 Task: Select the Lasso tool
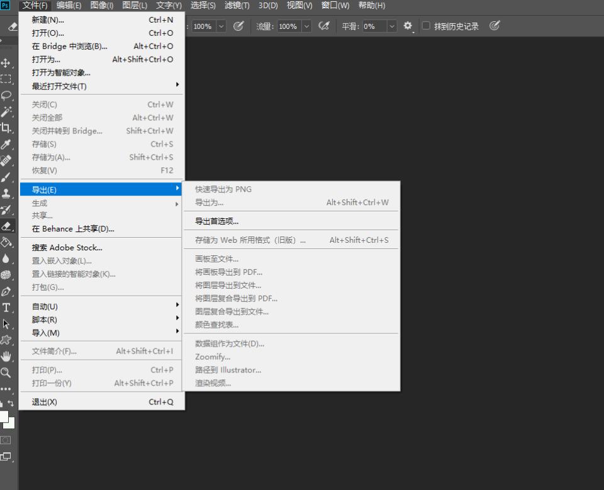tap(6, 96)
